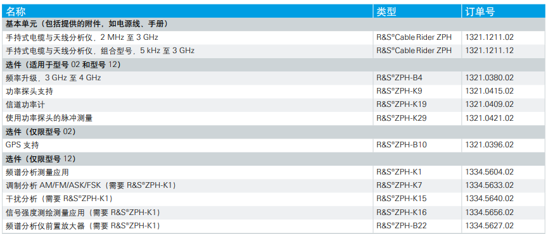Image resolution: width=548 pixels, height=234 pixels.
Task: Click the 类型 column header
Action: click(x=386, y=12)
